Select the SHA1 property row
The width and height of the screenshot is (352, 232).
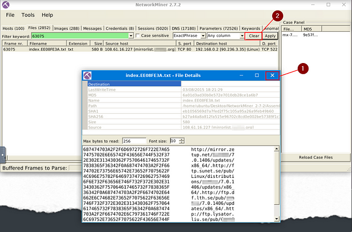pos(183,111)
